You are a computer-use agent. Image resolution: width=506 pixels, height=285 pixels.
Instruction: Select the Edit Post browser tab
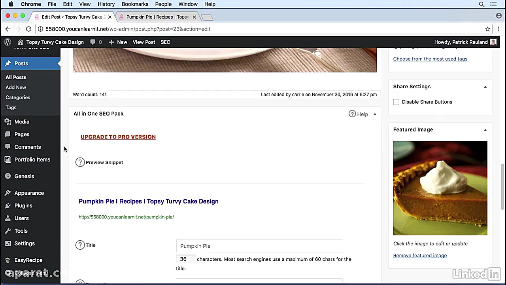tap(73, 17)
